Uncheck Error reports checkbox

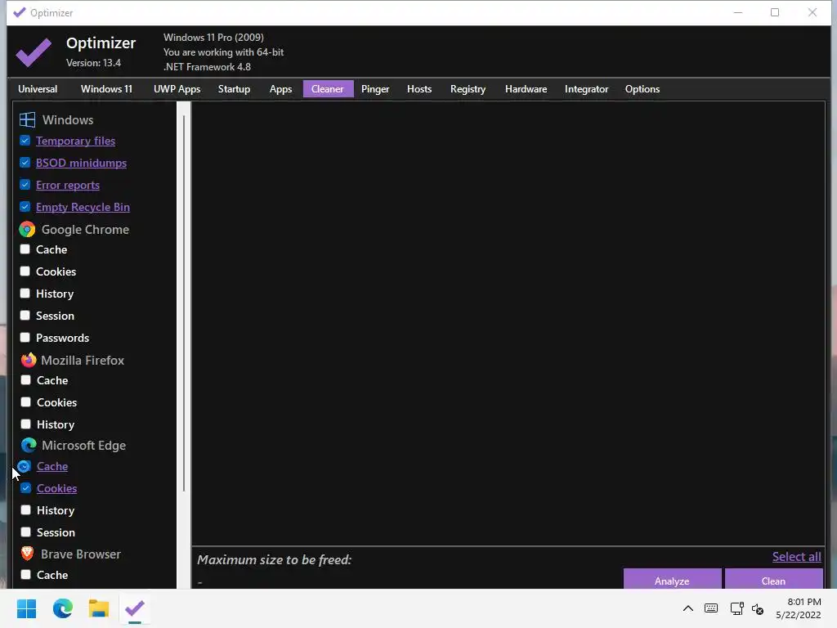25,185
